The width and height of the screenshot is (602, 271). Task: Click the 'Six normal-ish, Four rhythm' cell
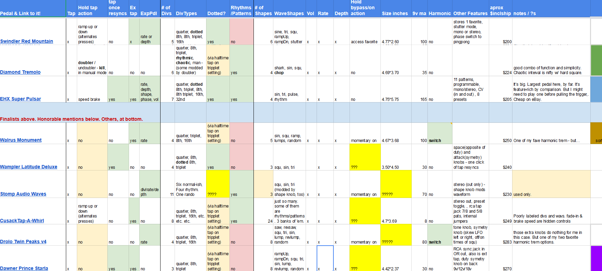coord(190,184)
